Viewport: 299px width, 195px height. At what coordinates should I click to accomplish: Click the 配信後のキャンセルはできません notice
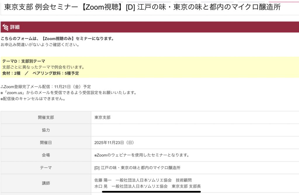pos(33,99)
